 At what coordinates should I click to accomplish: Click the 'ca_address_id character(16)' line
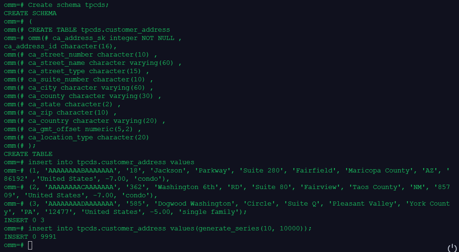point(61,46)
